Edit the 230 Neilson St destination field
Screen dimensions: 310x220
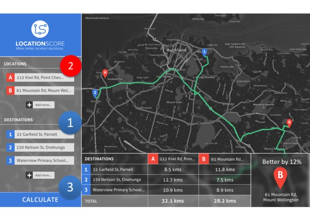click(44, 147)
